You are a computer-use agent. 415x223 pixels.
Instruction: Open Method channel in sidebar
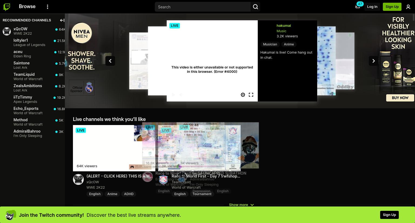click(x=32, y=122)
